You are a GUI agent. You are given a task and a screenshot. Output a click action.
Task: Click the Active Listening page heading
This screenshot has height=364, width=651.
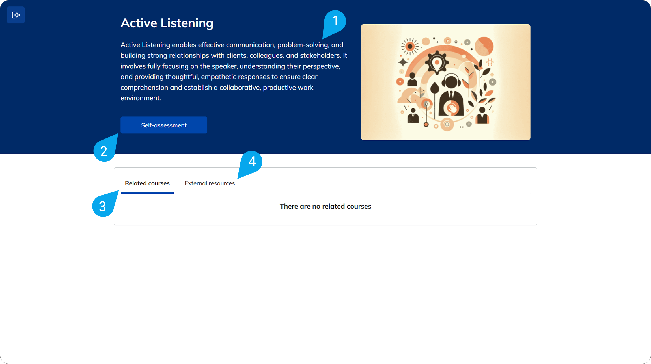pyautogui.click(x=167, y=23)
